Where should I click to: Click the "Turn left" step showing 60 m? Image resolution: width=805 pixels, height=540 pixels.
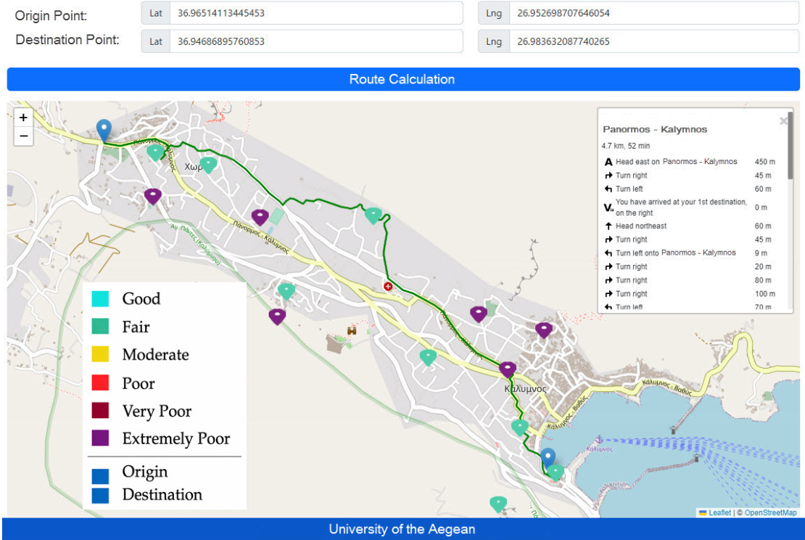pos(690,189)
